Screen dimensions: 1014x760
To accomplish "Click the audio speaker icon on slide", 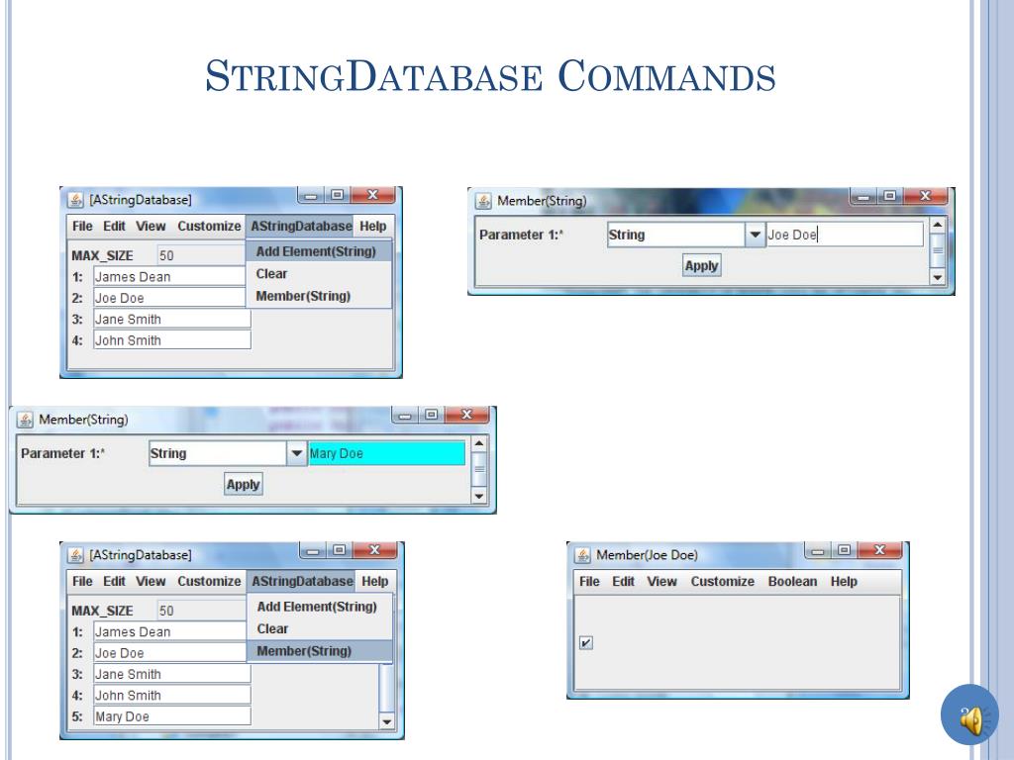I will pyautogui.click(x=970, y=718).
